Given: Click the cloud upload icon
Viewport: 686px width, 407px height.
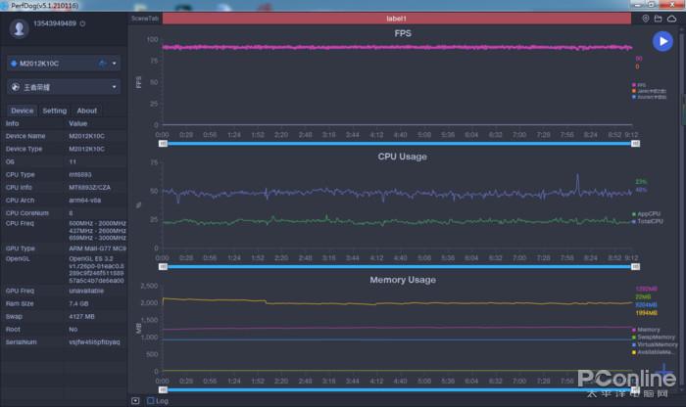Looking at the screenshot, I should point(671,19).
